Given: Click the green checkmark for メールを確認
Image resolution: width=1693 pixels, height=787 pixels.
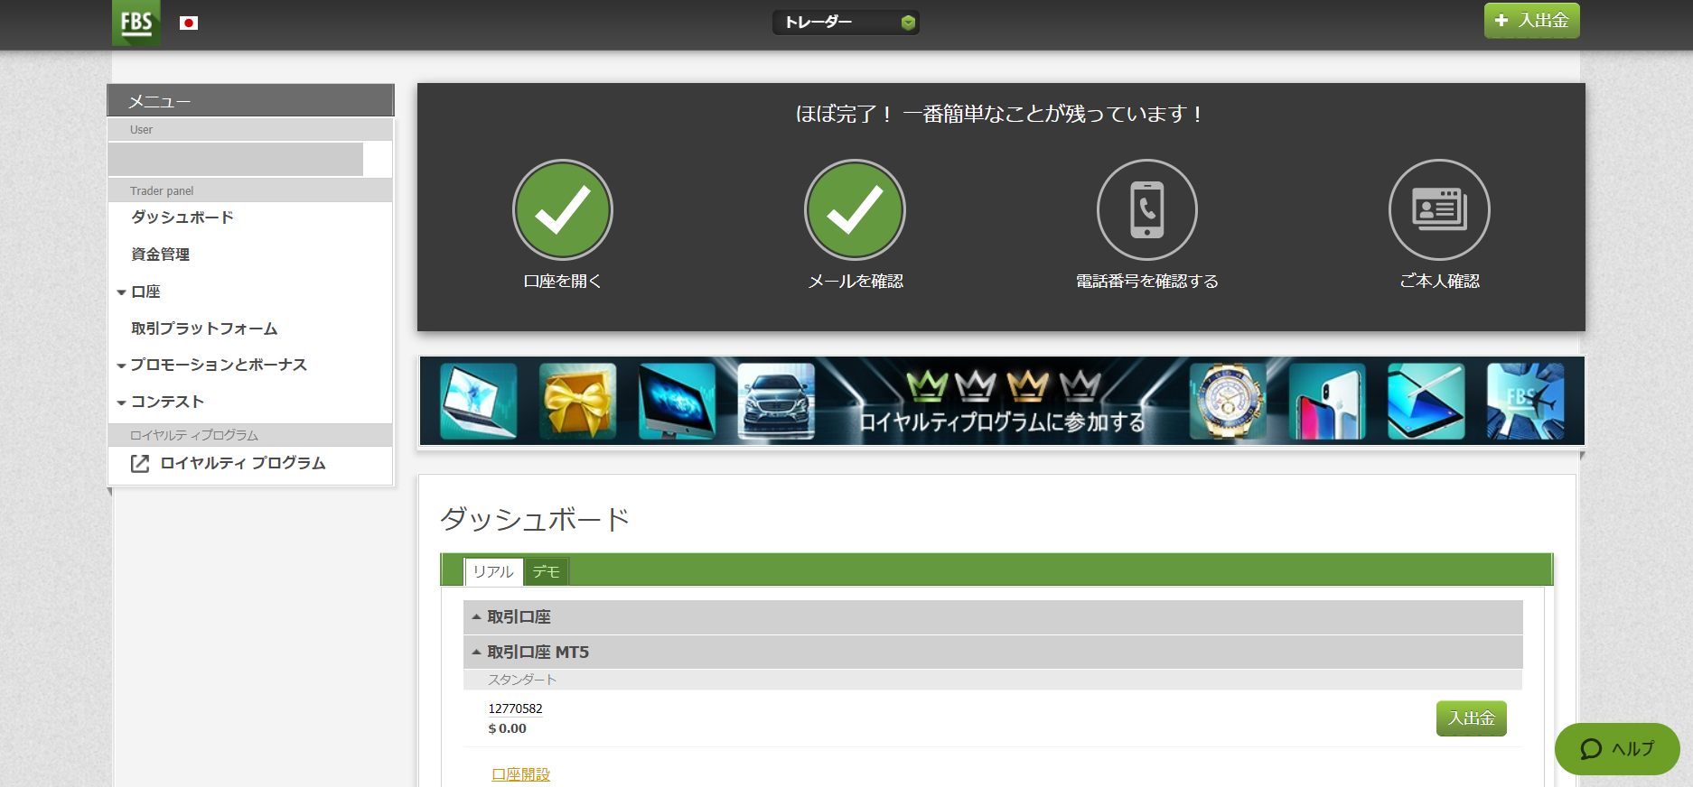Looking at the screenshot, I should (855, 210).
